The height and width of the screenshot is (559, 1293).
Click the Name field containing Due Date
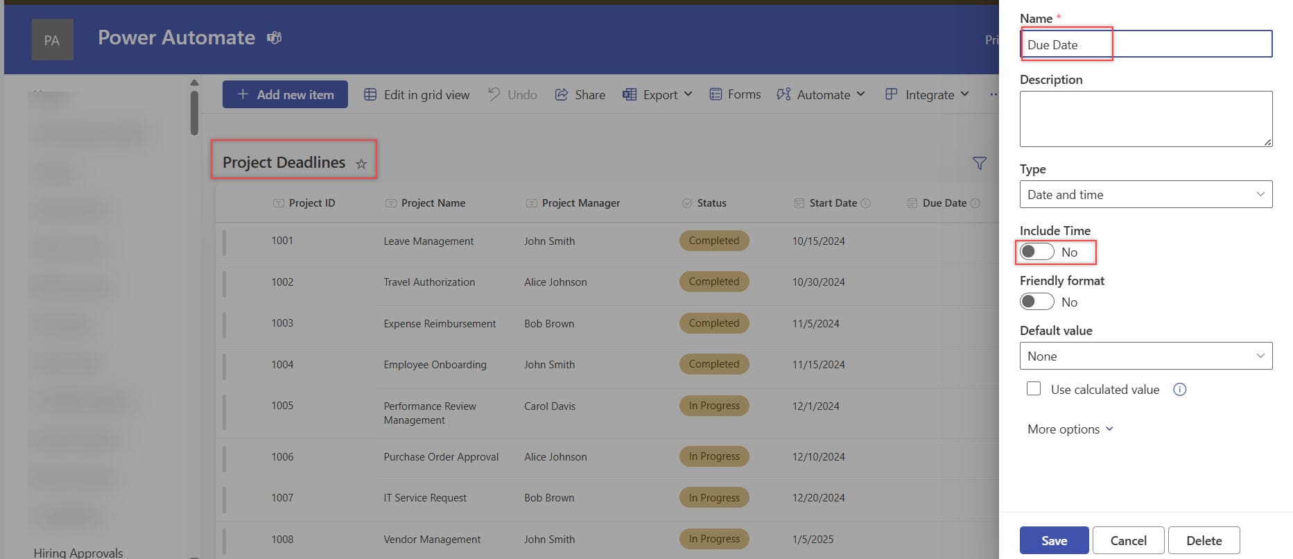pos(1146,44)
